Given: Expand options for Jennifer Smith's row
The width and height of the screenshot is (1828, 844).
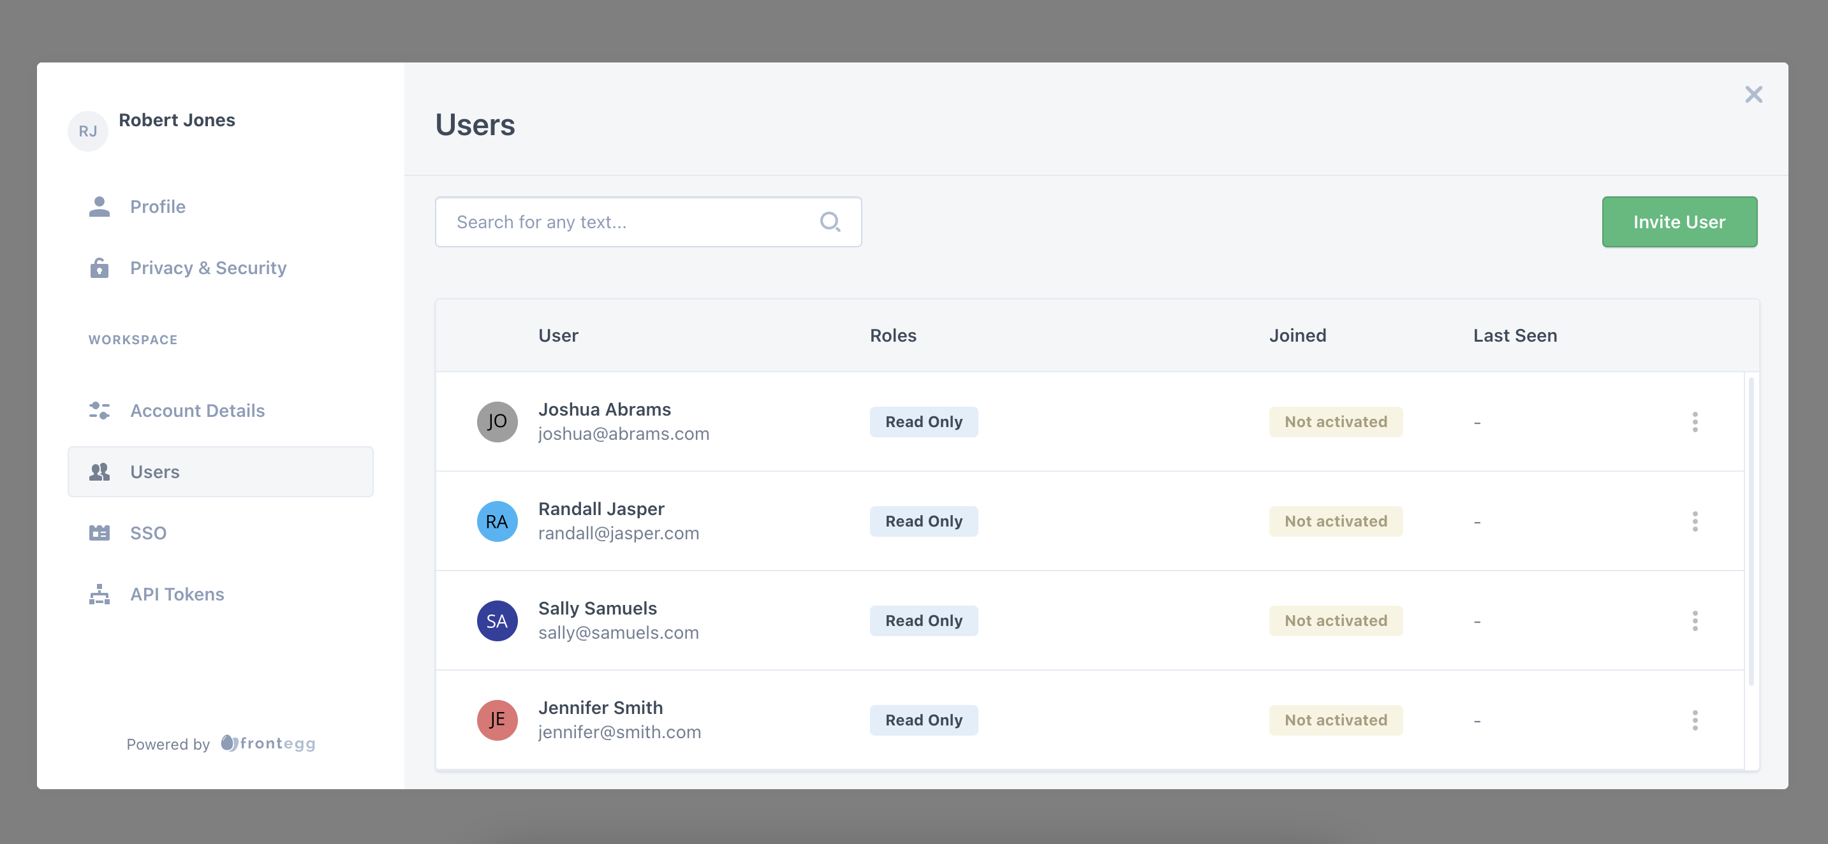Looking at the screenshot, I should click(x=1695, y=720).
